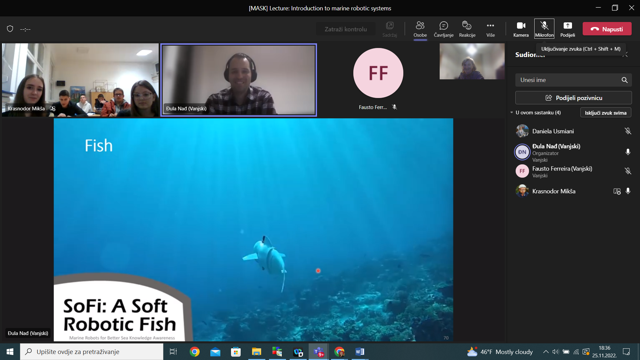The width and height of the screenshot is (640, 360).
Task: Click the ĐN avatar in participants list
Action: click(x=522, y=152)
